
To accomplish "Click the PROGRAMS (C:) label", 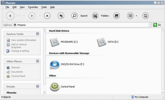I will [69, 42].
